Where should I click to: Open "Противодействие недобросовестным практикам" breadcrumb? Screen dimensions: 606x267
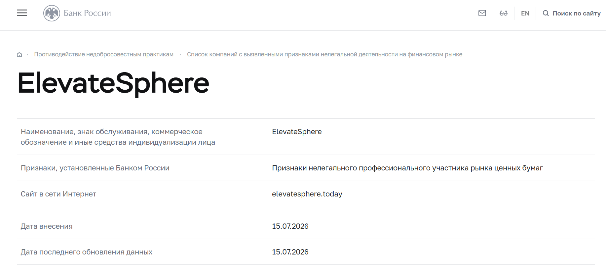pos(104,54)
